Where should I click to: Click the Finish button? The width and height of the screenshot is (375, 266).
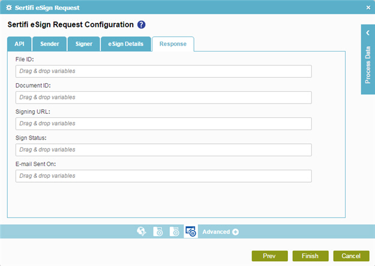pyautogui.click(x=310, y=256)
